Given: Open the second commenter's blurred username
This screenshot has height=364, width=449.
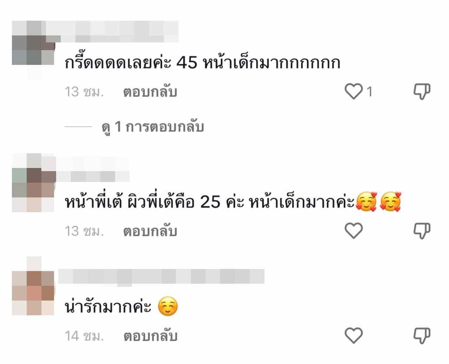Looking at the screenshot, I should [93, 169].
